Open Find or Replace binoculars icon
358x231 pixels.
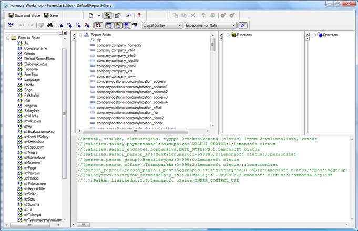tap(50, 25)
